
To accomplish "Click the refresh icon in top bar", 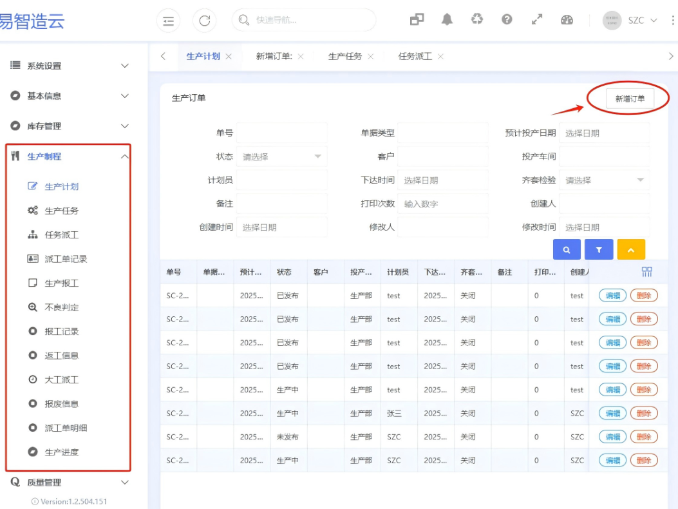I will pos(204,21).
